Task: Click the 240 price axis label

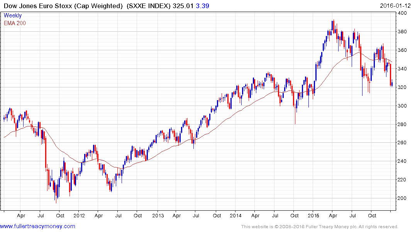Action: tap(402, 161)
